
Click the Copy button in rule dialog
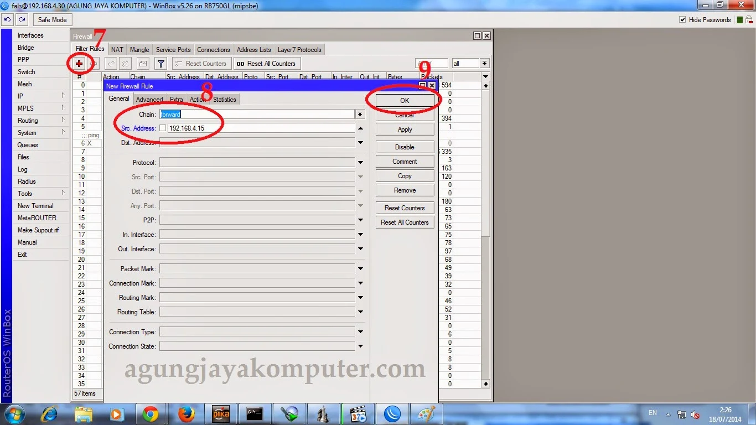point(405,176)
